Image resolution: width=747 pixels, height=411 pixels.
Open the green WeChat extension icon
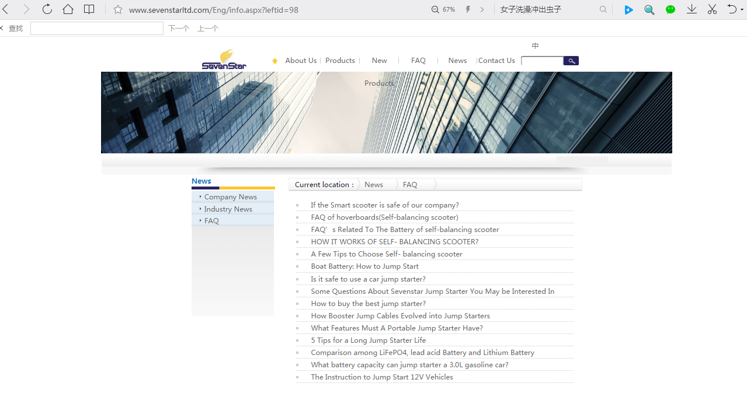pyautogui.click(x=670, y=9)
